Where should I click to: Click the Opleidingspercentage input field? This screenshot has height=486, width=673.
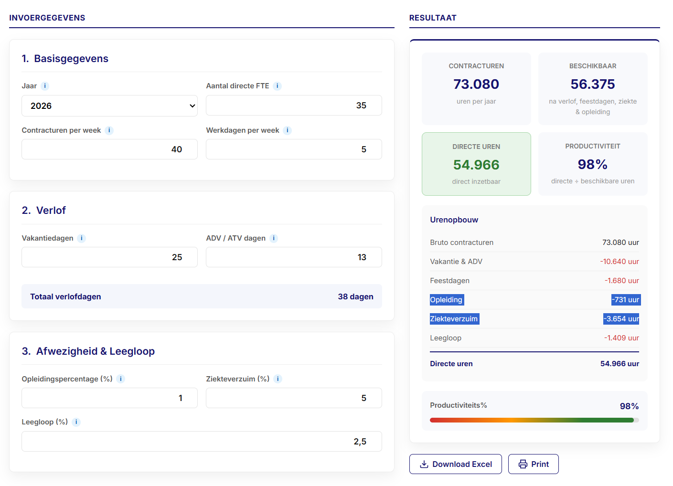pos(109,398)
